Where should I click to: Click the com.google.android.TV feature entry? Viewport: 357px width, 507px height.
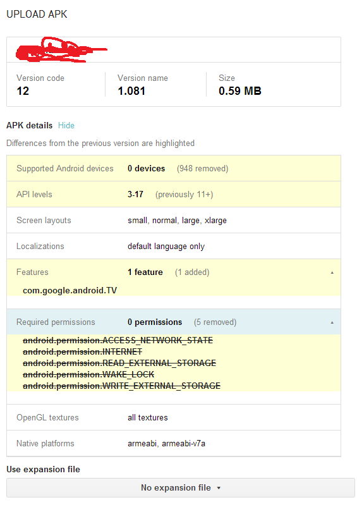(x=70, y=290)
